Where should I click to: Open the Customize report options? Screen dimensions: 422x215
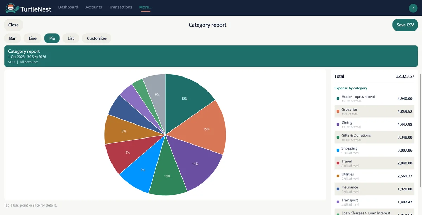click(x=97, y=38)
